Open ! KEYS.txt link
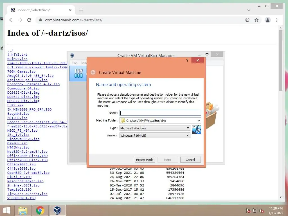Viewport: 288px width, 216px height. (17, 55)
